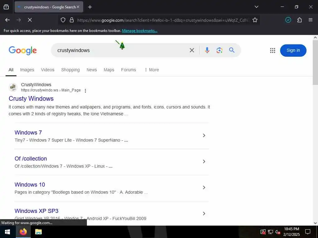
Task: Go to Google homepage logo
Action: (23, 51)
